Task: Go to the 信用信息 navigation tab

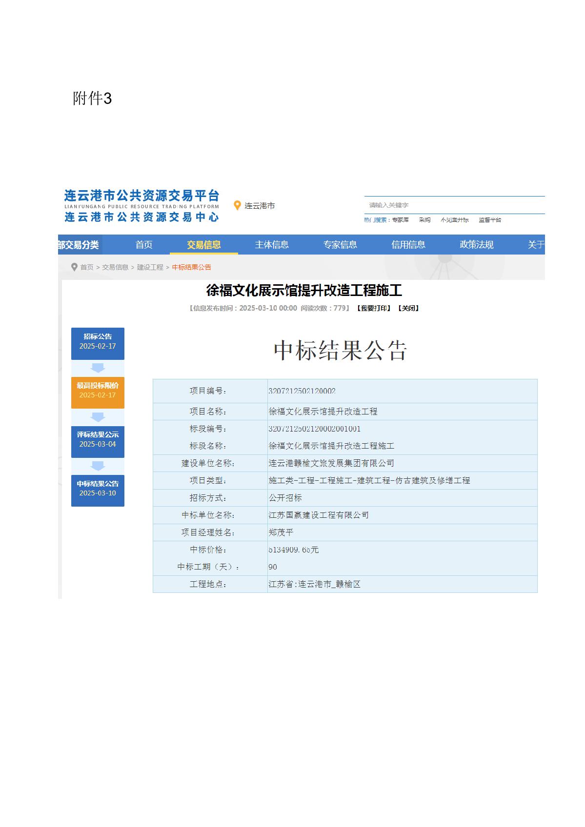Action: click(408, 245)
